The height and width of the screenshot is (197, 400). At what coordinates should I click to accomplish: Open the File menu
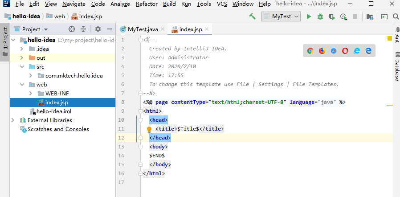click(20, 4)
